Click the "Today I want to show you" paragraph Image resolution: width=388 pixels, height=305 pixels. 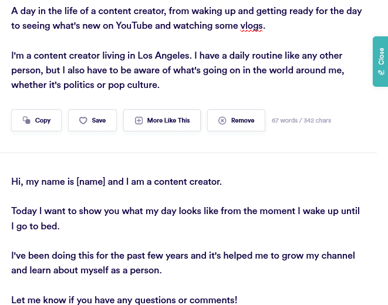185,218
